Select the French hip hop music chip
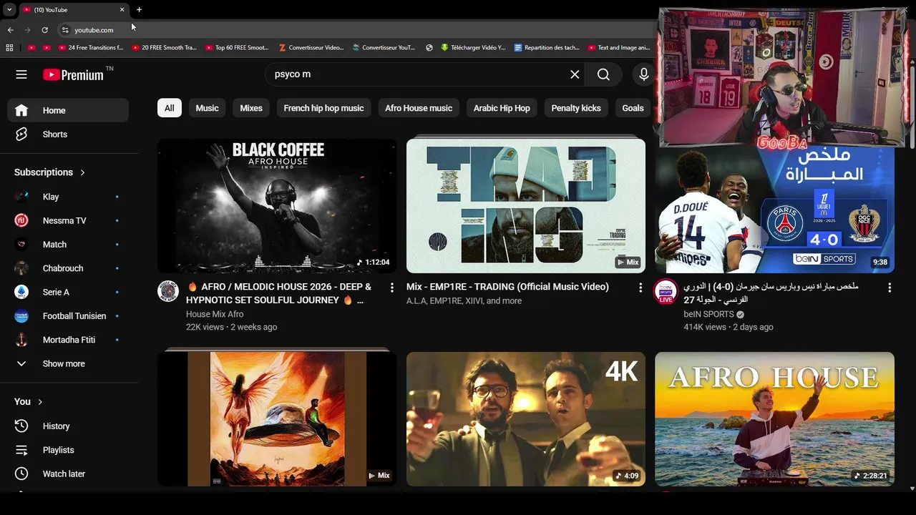 [x=323, y=108]
